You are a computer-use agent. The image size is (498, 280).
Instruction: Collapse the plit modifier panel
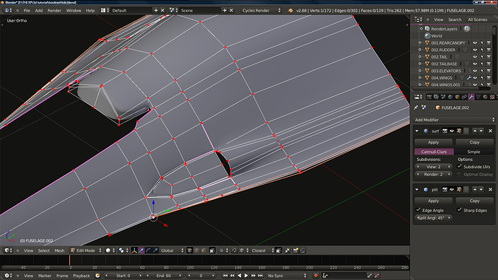click(x=417, y=190)
